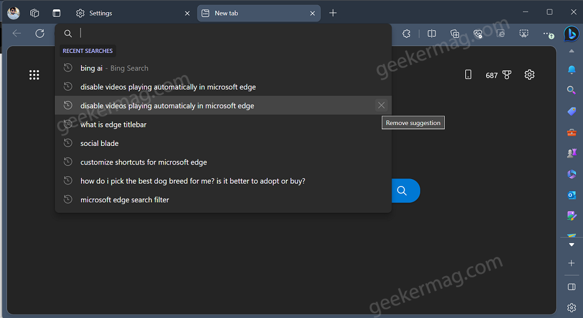This screenshot has height=318, width=583.
Task: Open the sidebar Search icon
Action: click(571, 90)
